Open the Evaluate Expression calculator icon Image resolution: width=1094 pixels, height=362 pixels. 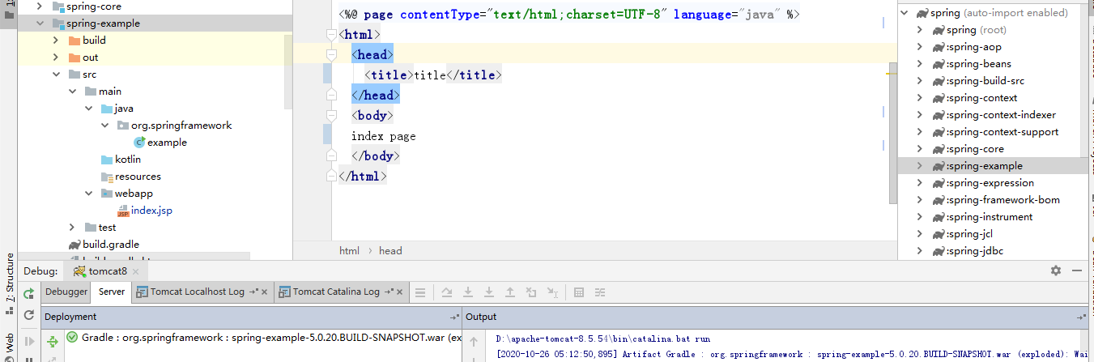pyautogui.click(x=579, y=292)
